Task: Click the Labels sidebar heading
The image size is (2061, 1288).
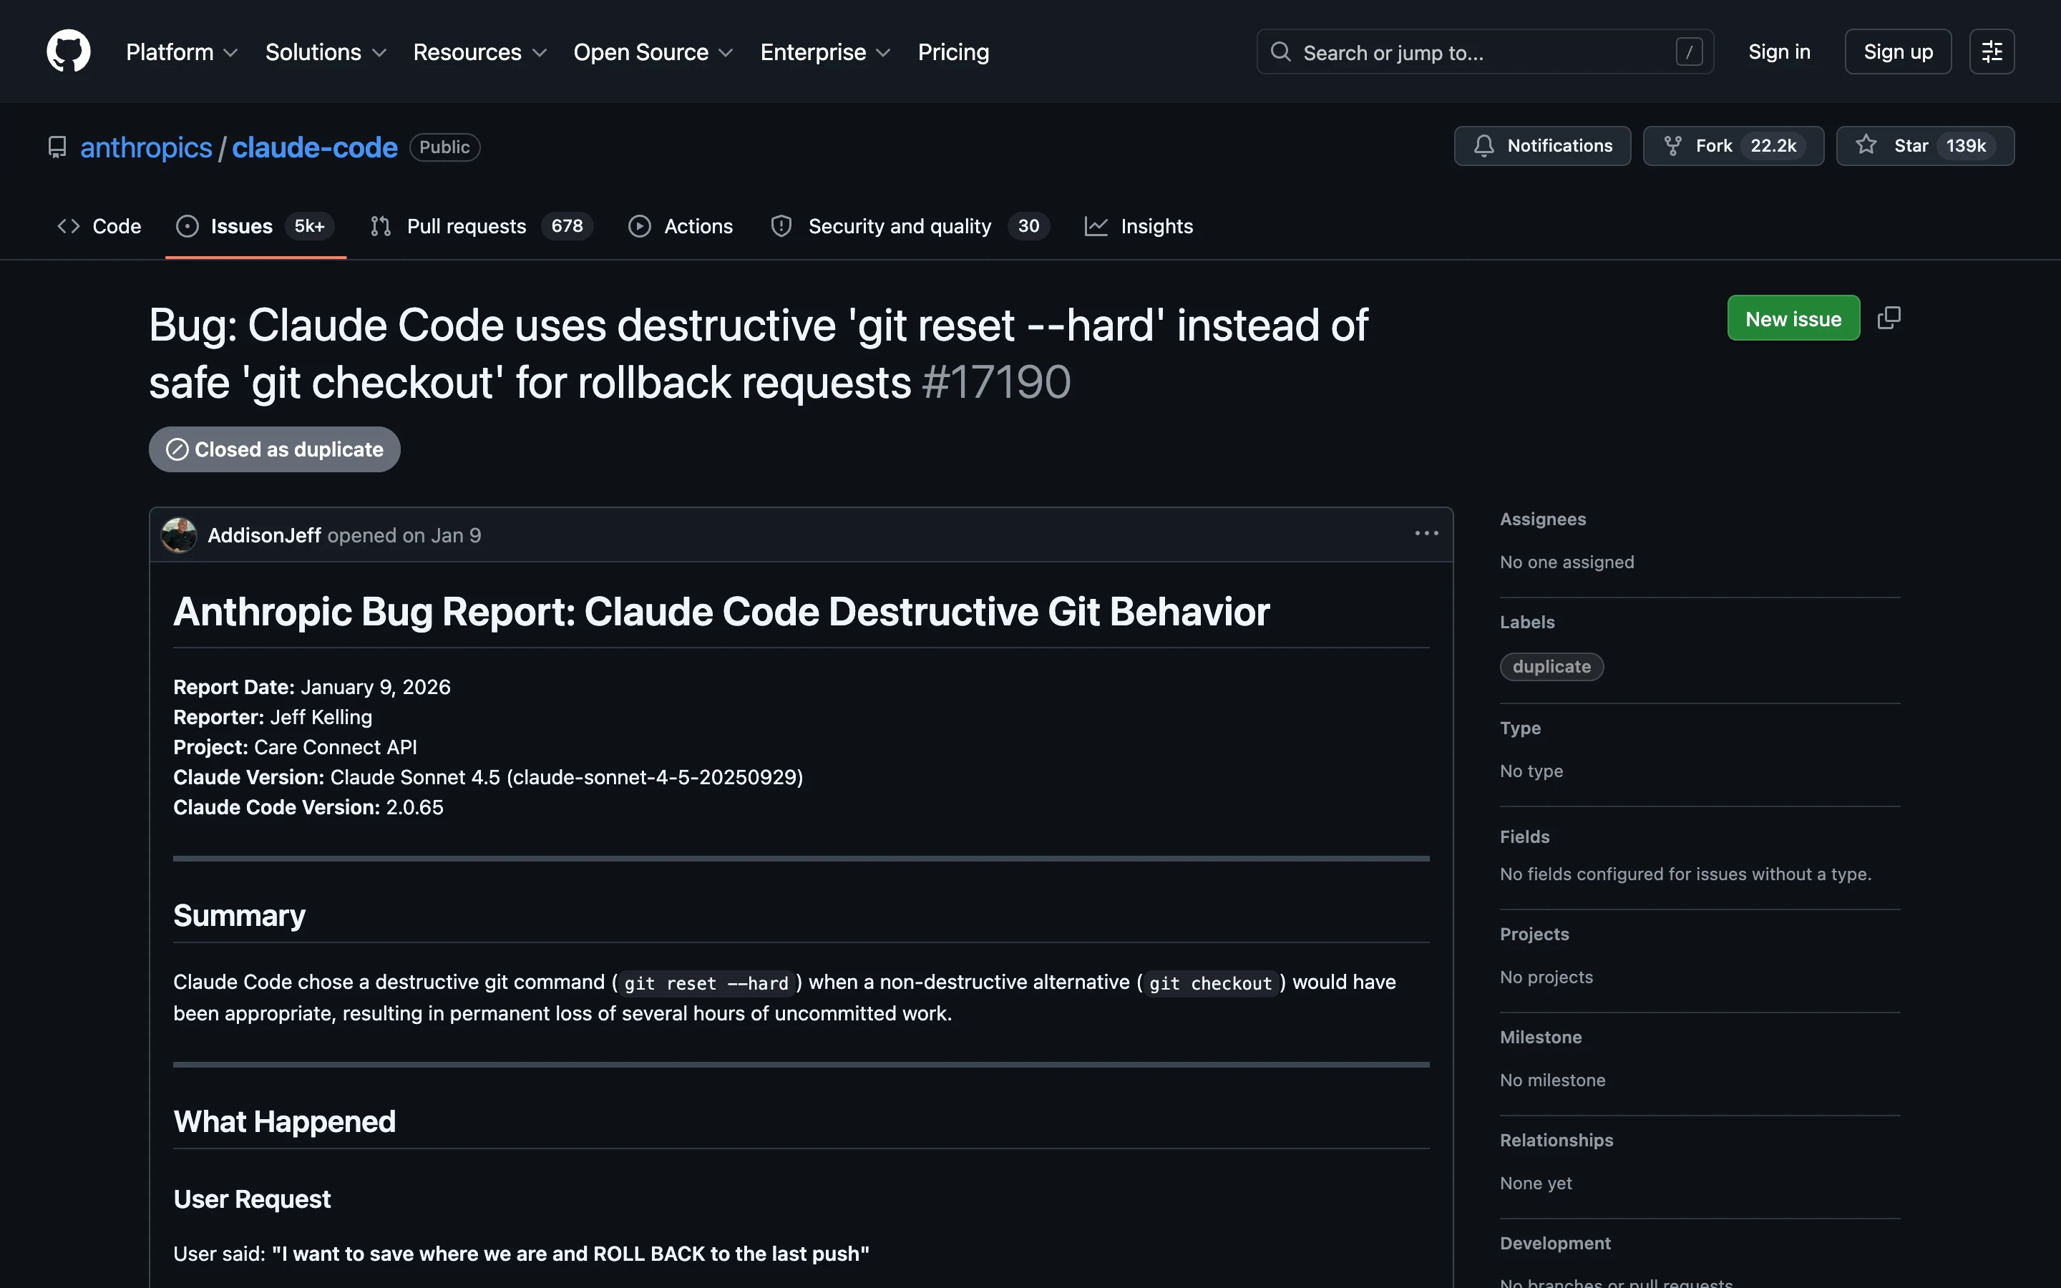Action: (x=1527, y=622)
